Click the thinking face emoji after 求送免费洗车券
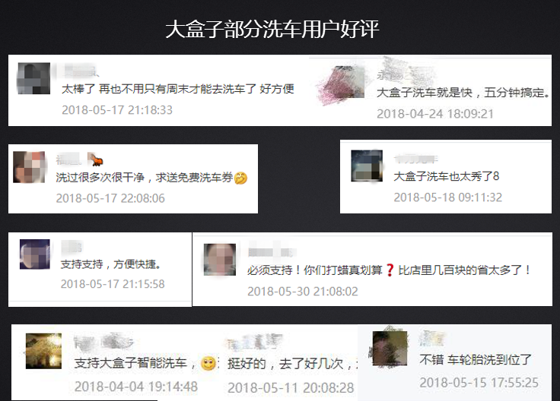560x401 pixels. 240,178
